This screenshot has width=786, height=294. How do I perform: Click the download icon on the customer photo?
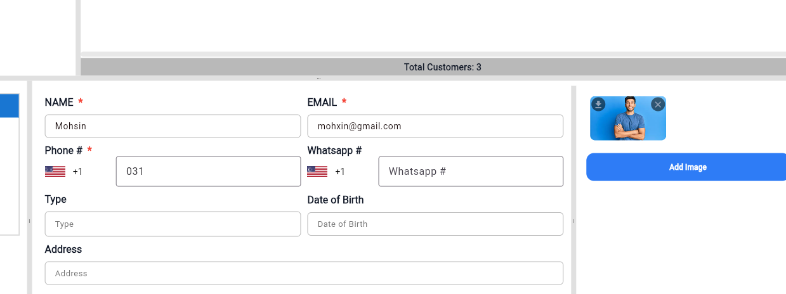598,105
